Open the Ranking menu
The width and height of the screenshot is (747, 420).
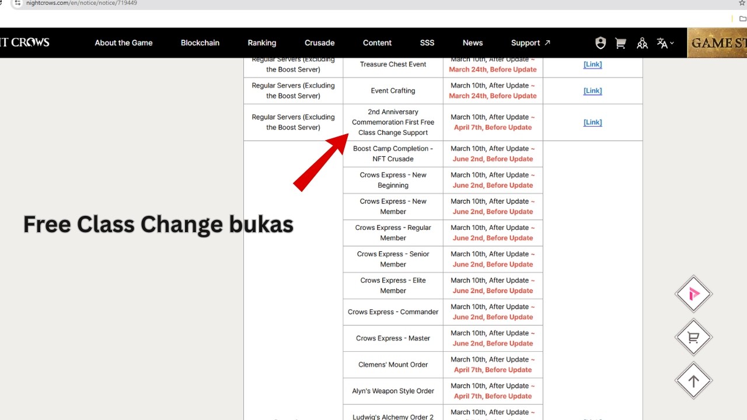tap(262, 43)
